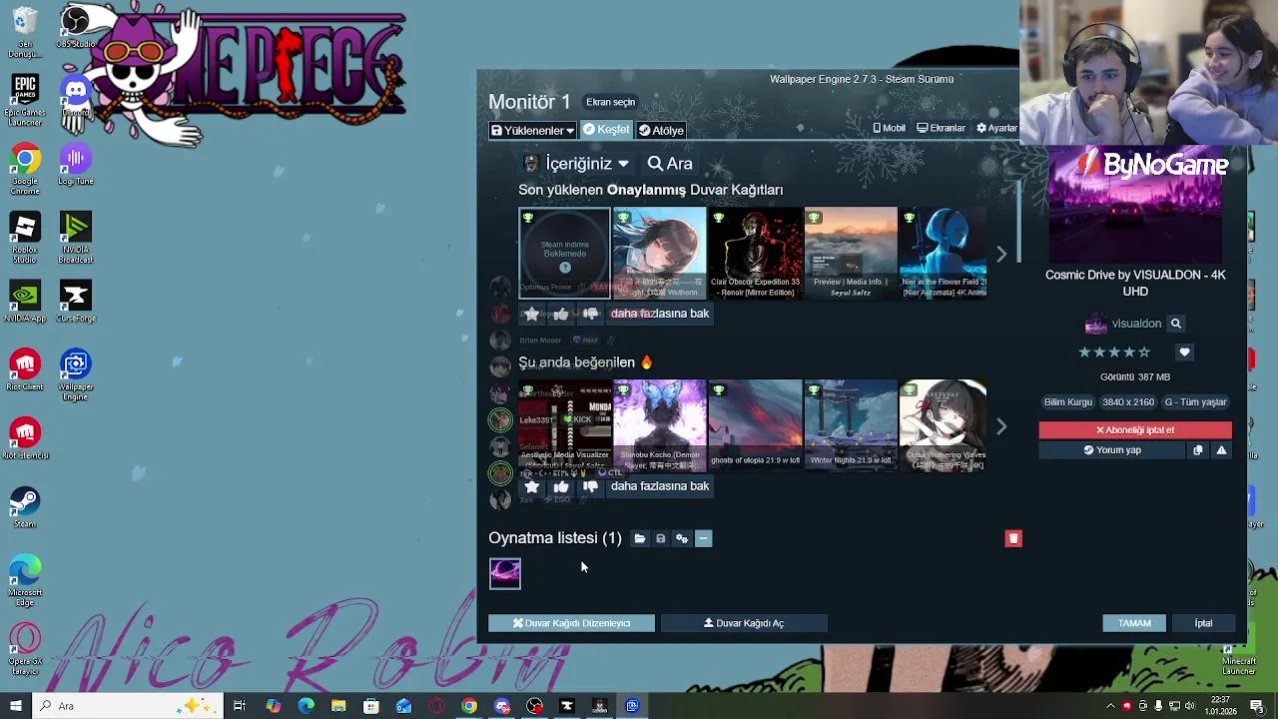This screenshot has width=1278, height=719.
Task: Click the G - Tüm yaşlar tag
Action: tap(1195, 402)
